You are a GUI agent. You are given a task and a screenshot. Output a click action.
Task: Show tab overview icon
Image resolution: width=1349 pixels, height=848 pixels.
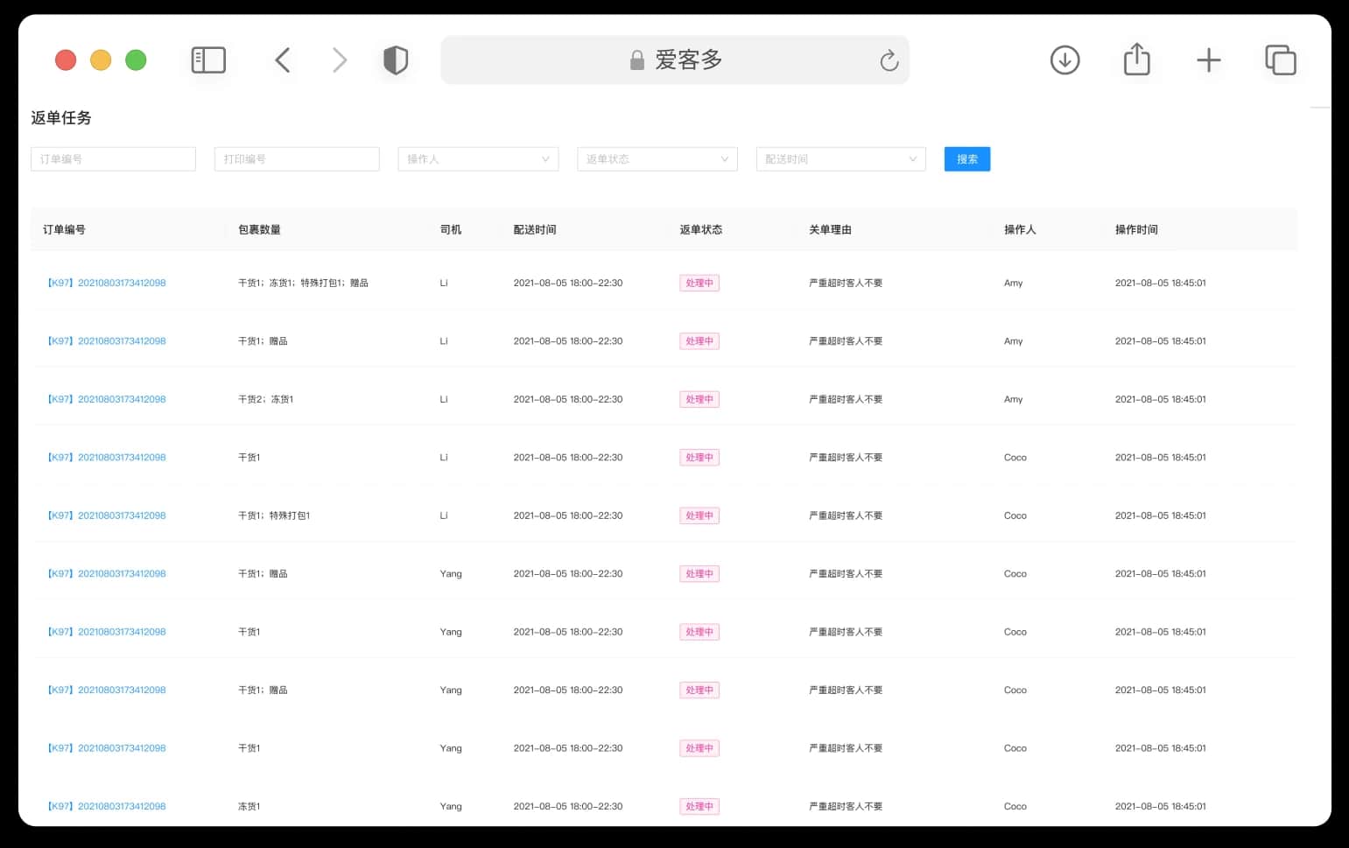1280,60
